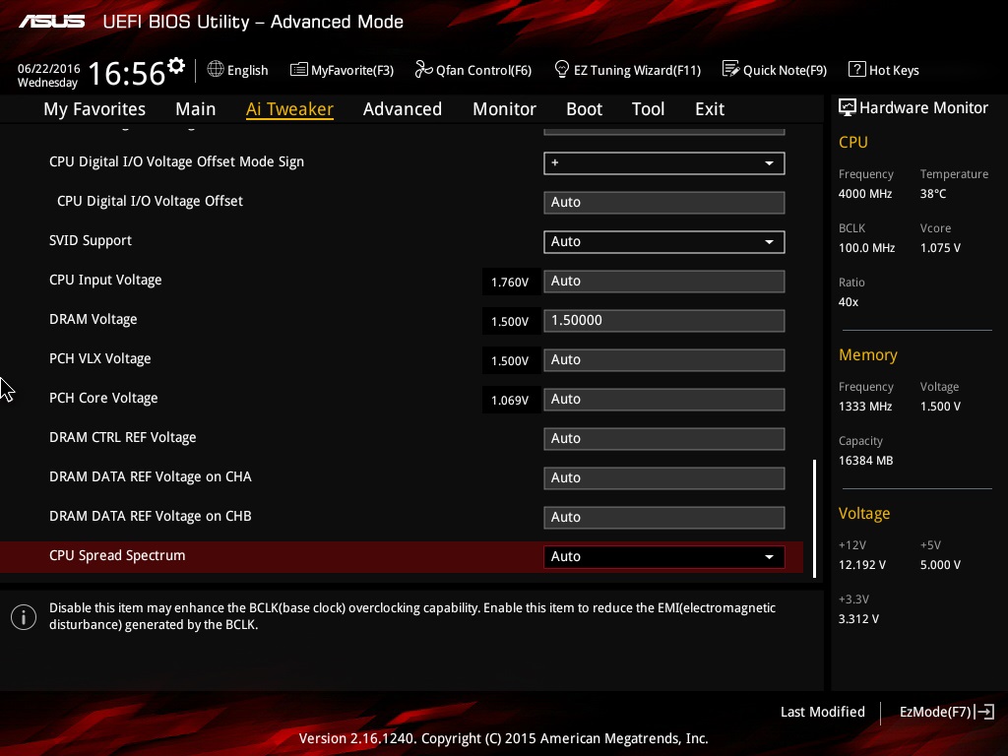
Task: Click the Version 2.16.1240 copyright text
Action: point(503,738)
